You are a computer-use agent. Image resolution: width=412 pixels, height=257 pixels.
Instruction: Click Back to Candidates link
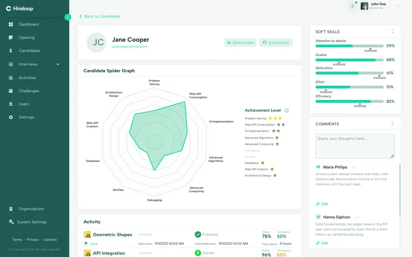[x=100, y=16]
